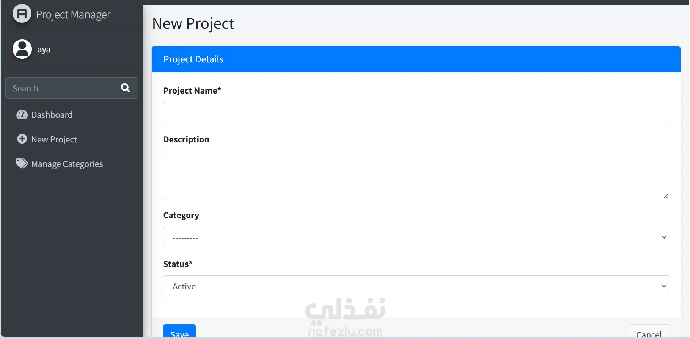Viewport: 690px width, 339px height.
Task: Open the Category dropdown
Action: coord(416,237)
